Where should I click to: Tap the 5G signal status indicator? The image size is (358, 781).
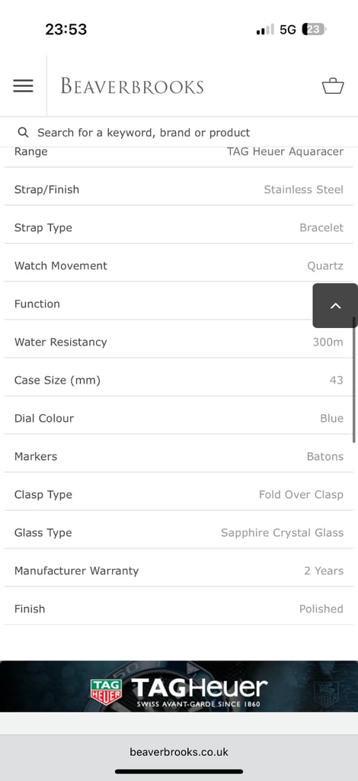tap(287, 30)
